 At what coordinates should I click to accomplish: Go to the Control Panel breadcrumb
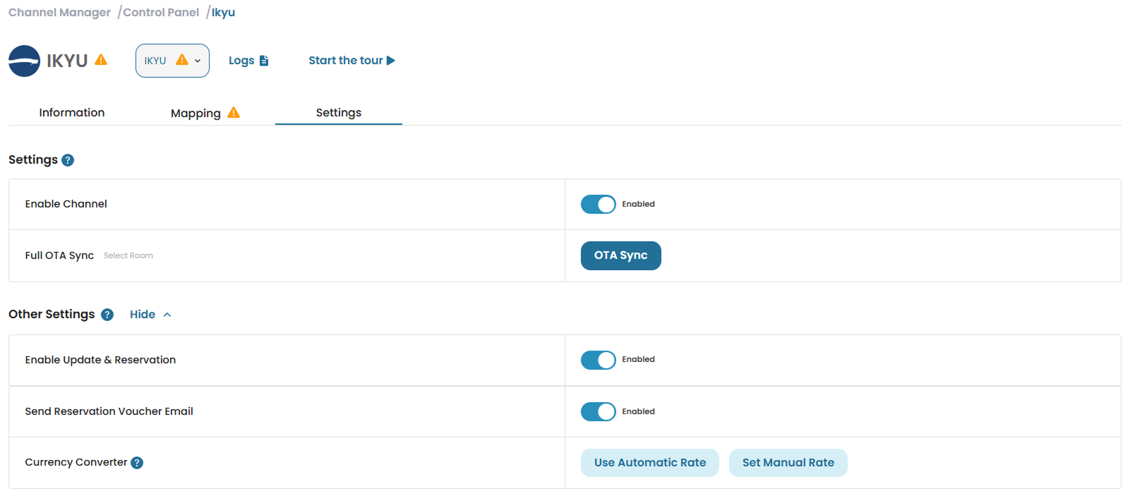pos(161,13)
